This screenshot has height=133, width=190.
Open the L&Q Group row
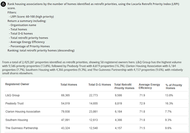tap(13, 95)
